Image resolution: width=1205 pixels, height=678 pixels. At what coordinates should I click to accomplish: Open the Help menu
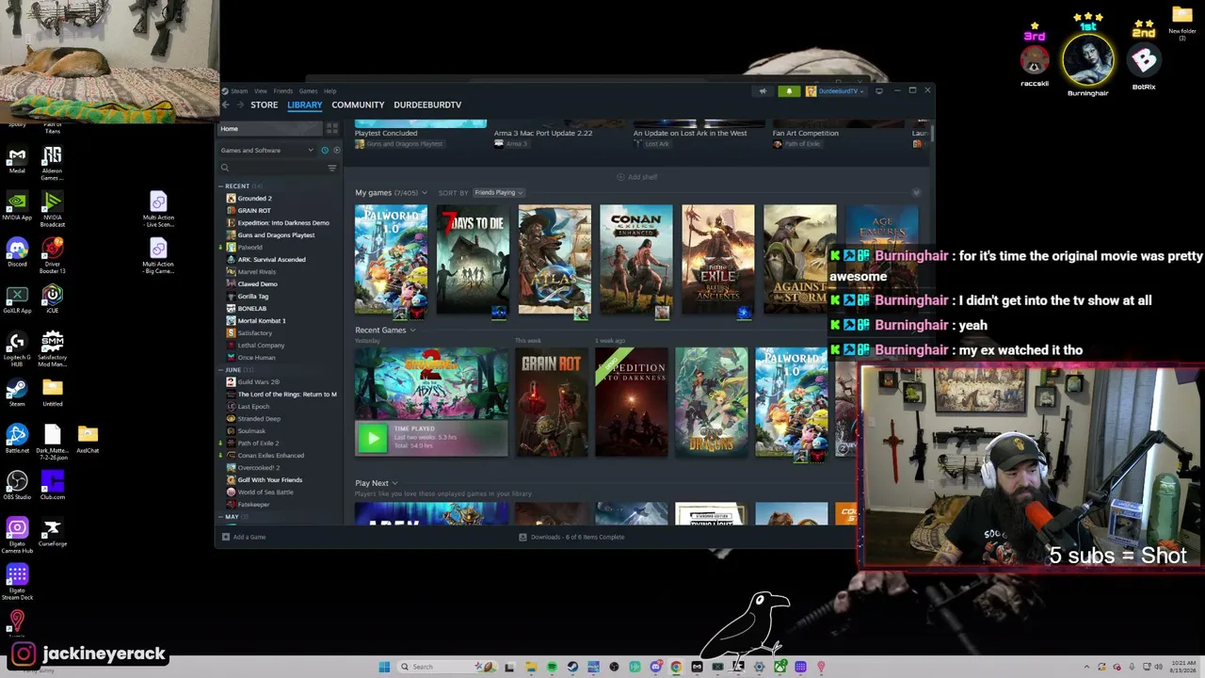tap(329, 91)
